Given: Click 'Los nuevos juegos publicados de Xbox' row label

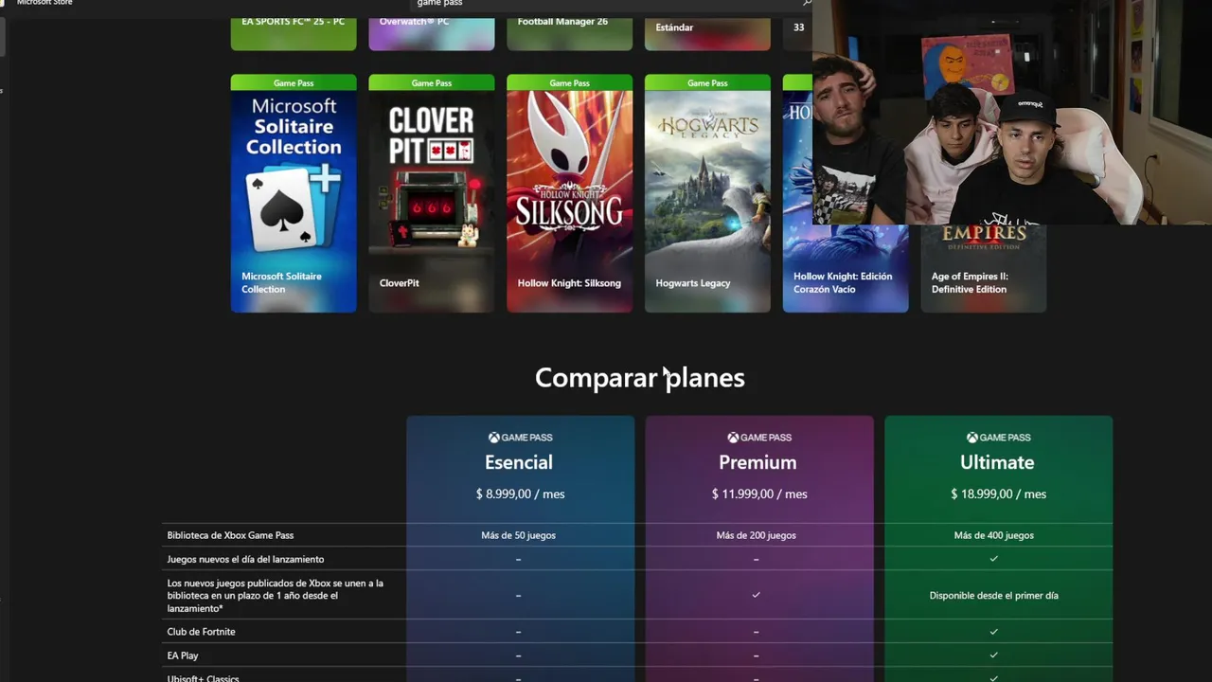Looking at the screenshot, I should click(275, 596).
